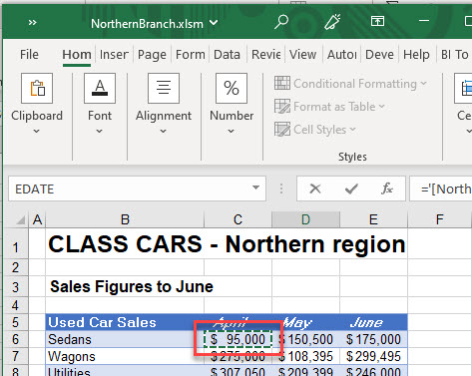Select column C header

point(237,219)
